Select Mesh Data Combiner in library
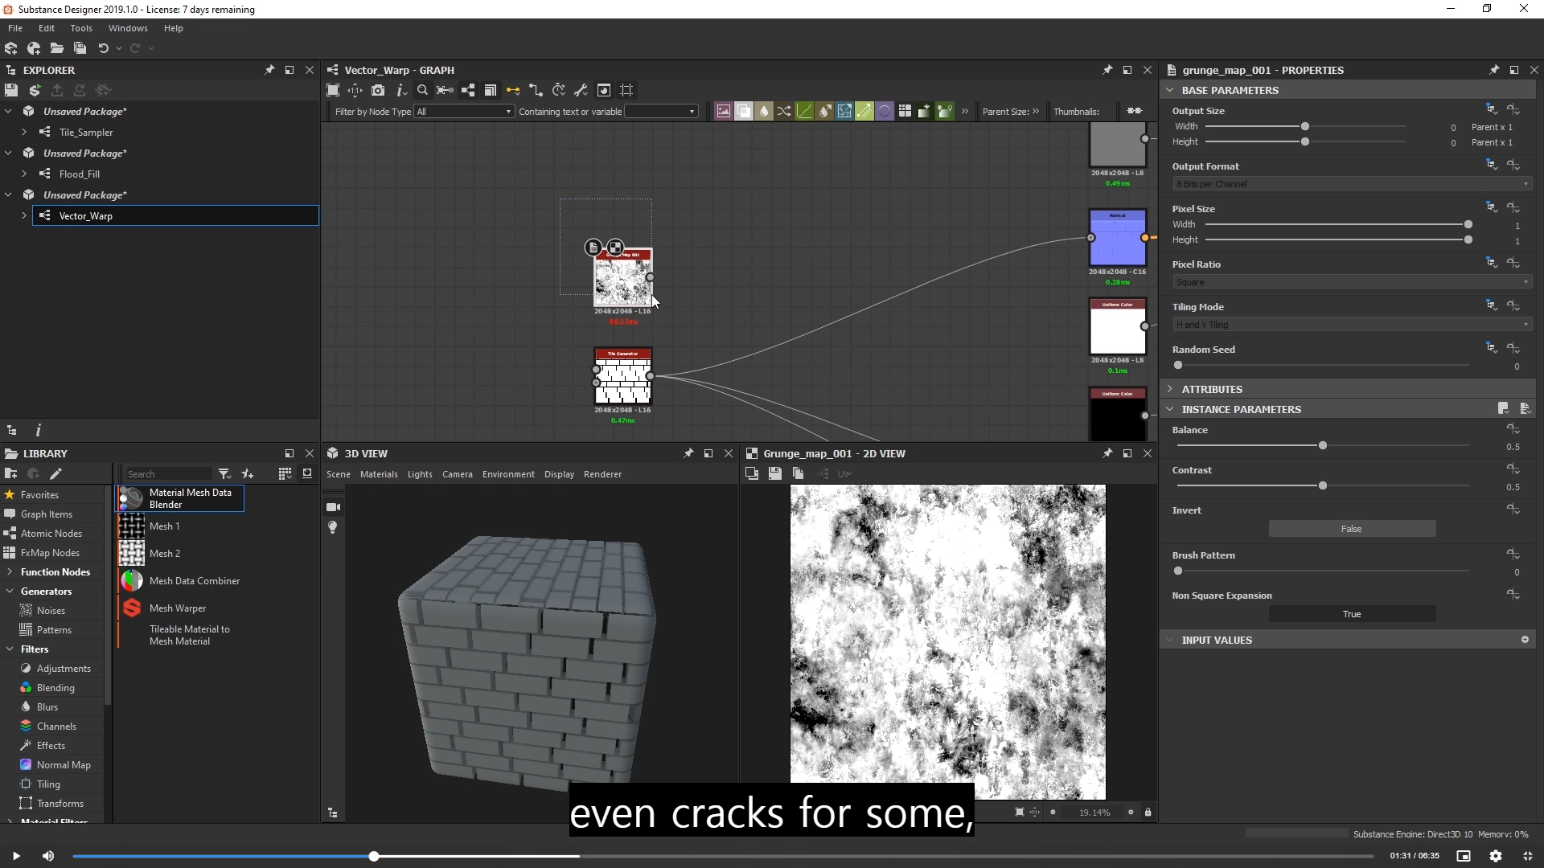Viewport: 1544px width, 868px height. [194, 581]
